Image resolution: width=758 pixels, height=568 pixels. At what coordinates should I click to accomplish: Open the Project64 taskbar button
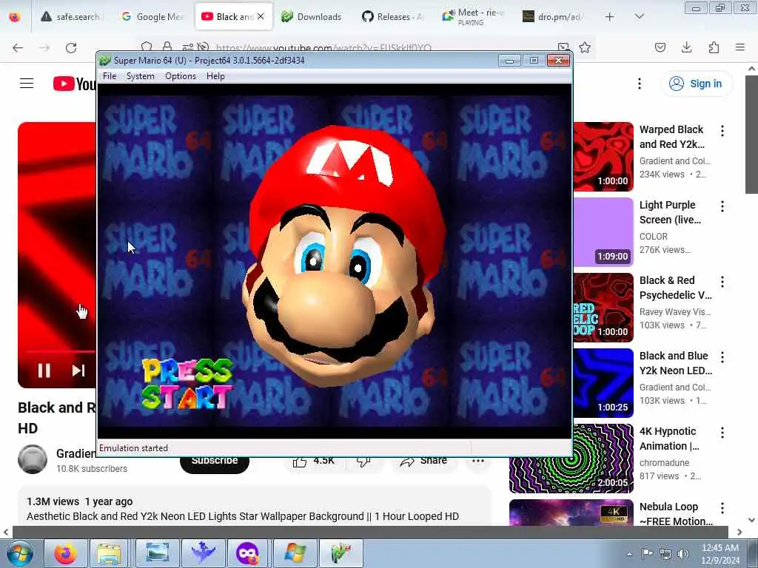click(x=341, y=553)
